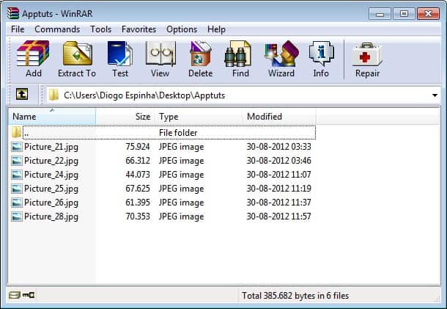447x309 pixels.
Task: Show archive Info tool
Action: (x=321, y=54)
